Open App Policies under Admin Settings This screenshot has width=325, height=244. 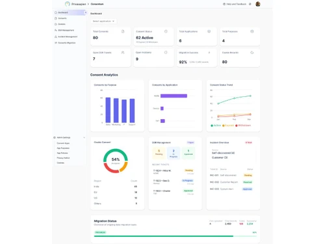[62, 153]
